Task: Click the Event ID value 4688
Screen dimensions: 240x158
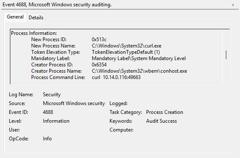Action: coord(48,112)
